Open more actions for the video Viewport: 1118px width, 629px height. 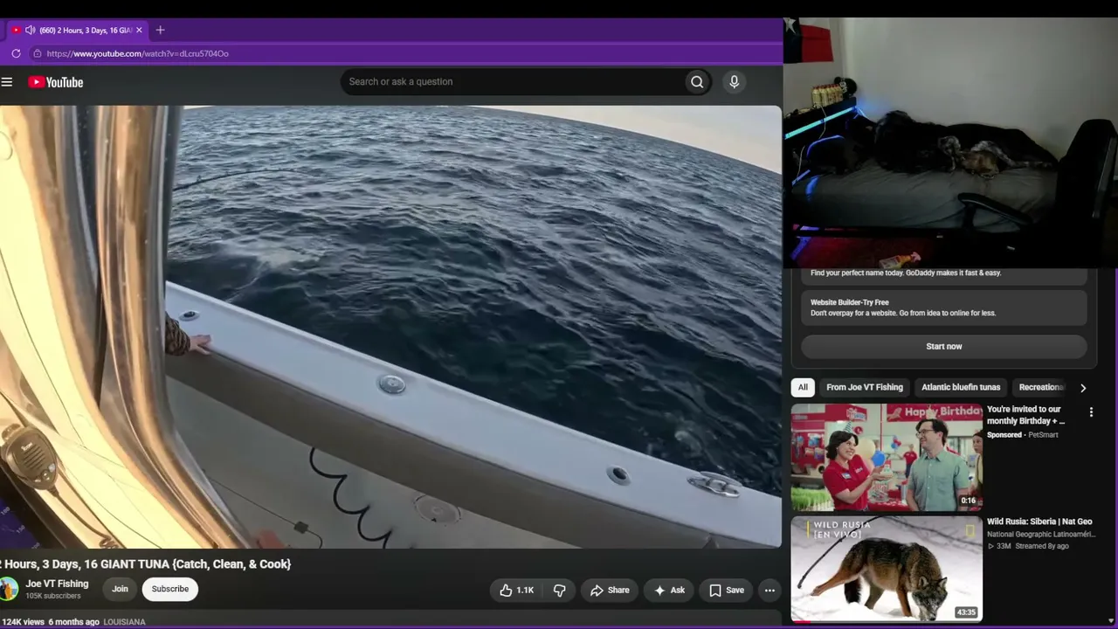click(x=769, y=591)
